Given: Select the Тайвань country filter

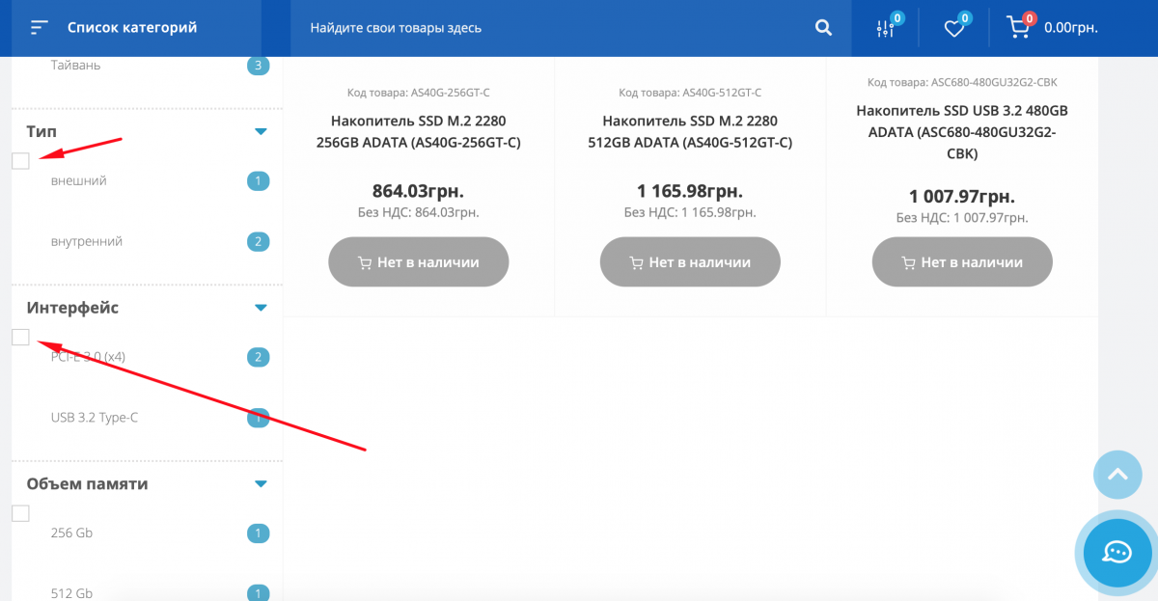Looking at the screenshot, I should click(x=75, y=65).
